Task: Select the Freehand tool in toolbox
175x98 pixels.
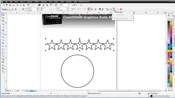Action: pos(3,27)
